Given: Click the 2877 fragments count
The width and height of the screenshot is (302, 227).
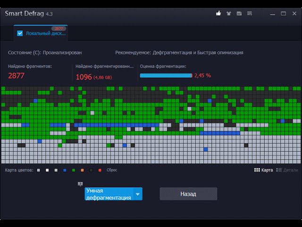Looking at the screenshot, I should pyautogui.click(x=16, y=76).
